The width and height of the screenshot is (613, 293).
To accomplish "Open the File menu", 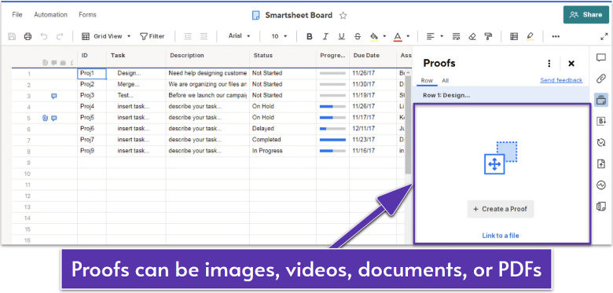I will pyautogui.click(x=17, y=14).
